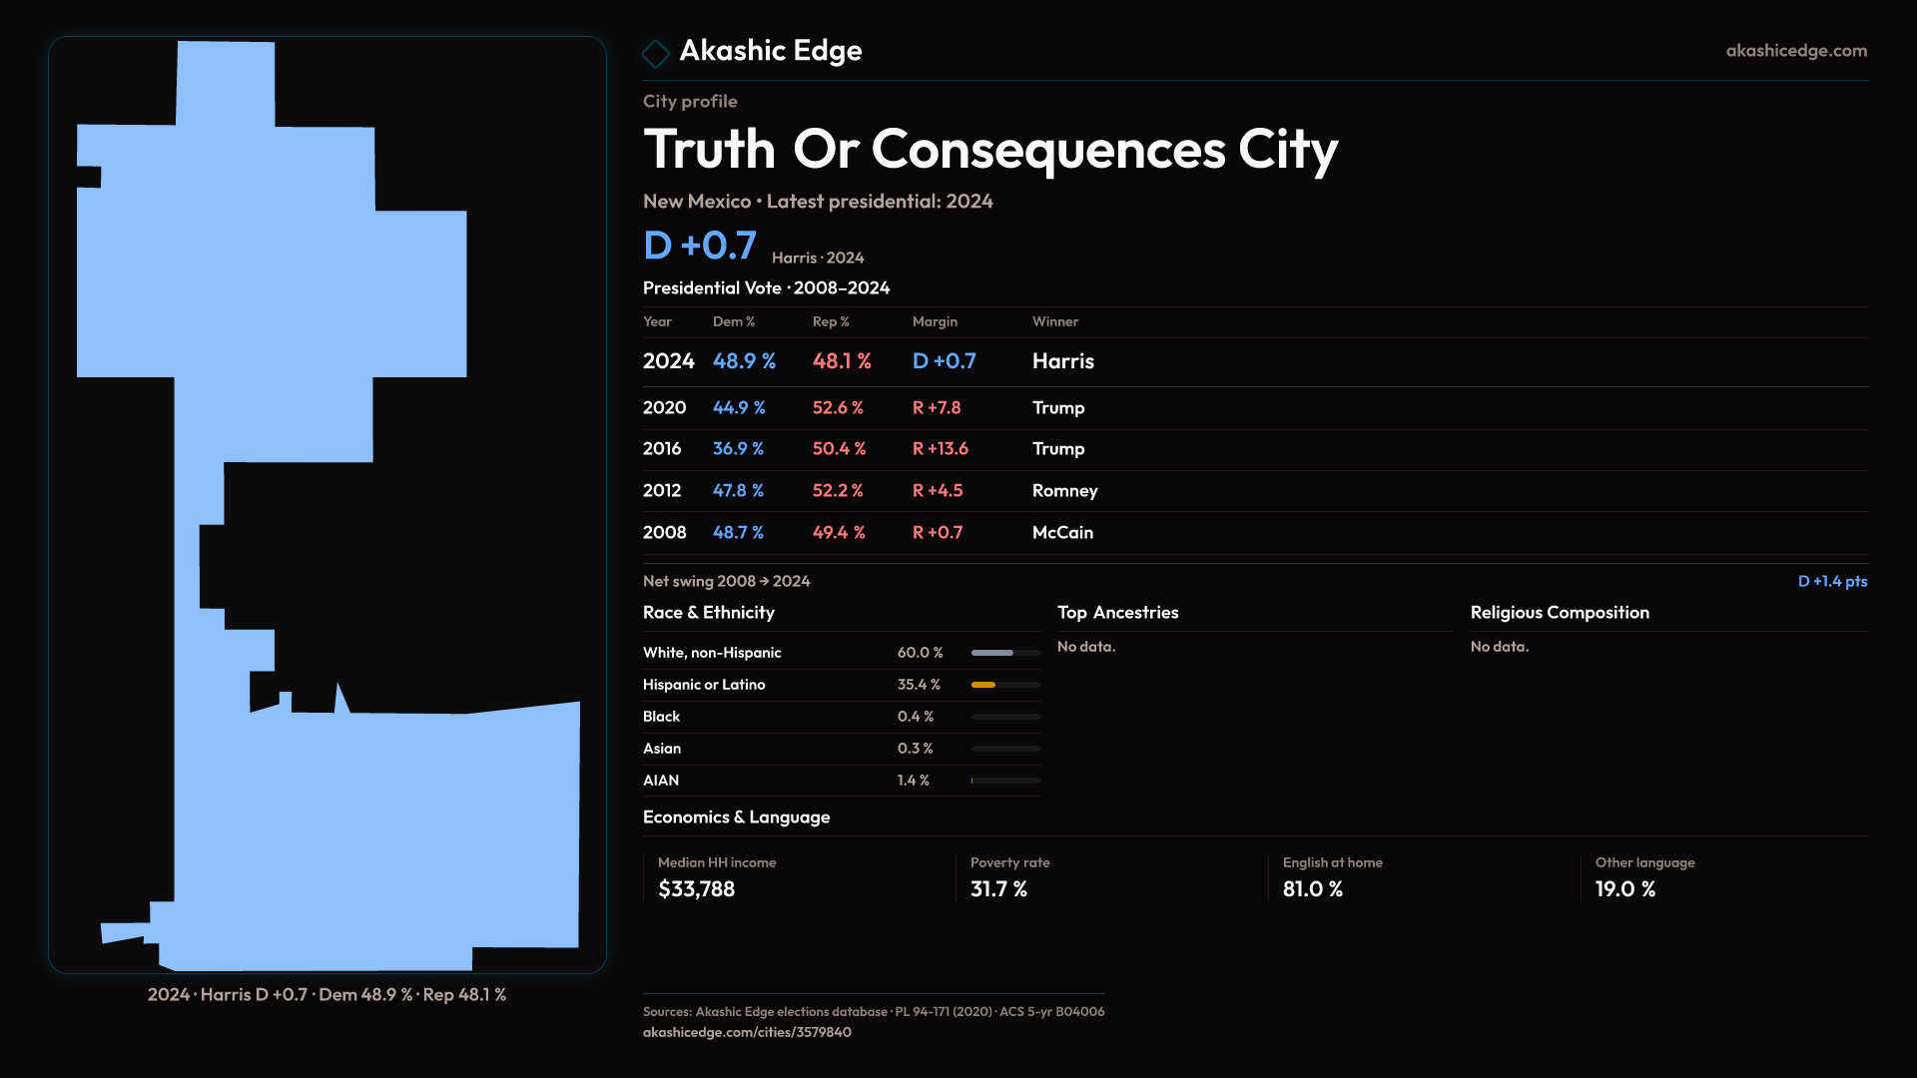Click the Truth Or Consequences City title
Screen dimensions: 1917x1078
click(989, 150)
